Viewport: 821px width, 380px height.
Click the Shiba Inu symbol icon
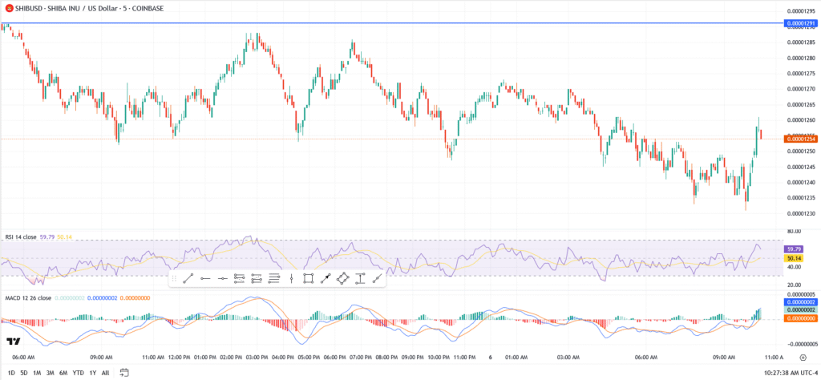click(8, 7)
